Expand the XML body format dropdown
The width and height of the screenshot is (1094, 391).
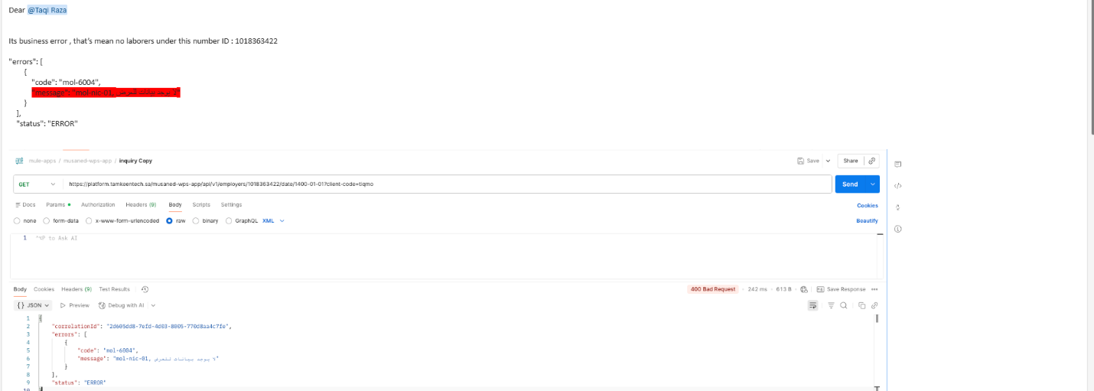(x=273, y=220)
